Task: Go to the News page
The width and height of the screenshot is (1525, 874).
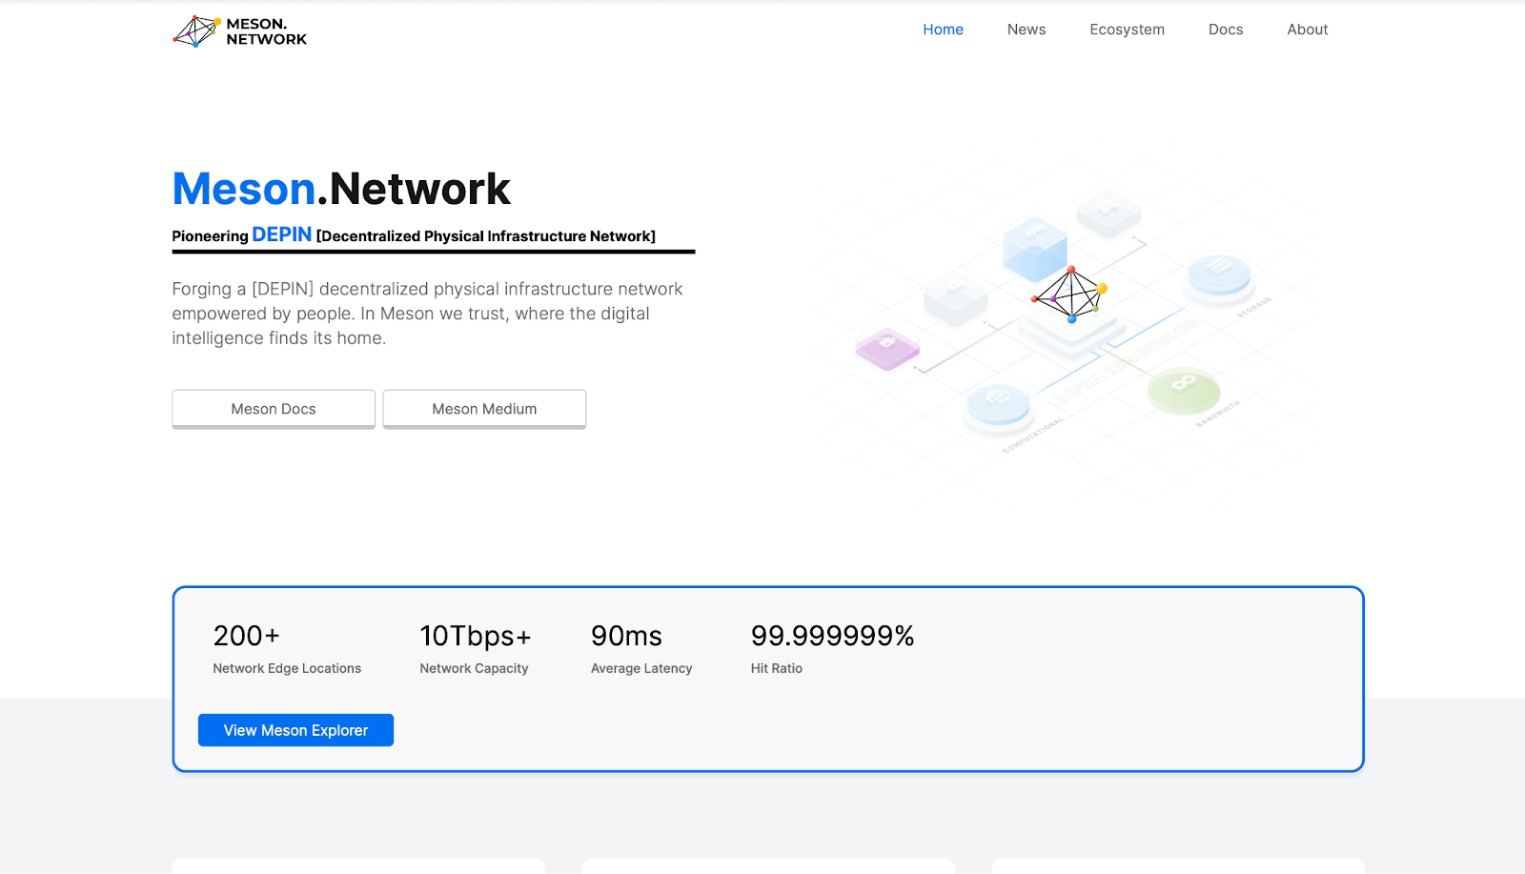Action: [x=1027, y=30]
